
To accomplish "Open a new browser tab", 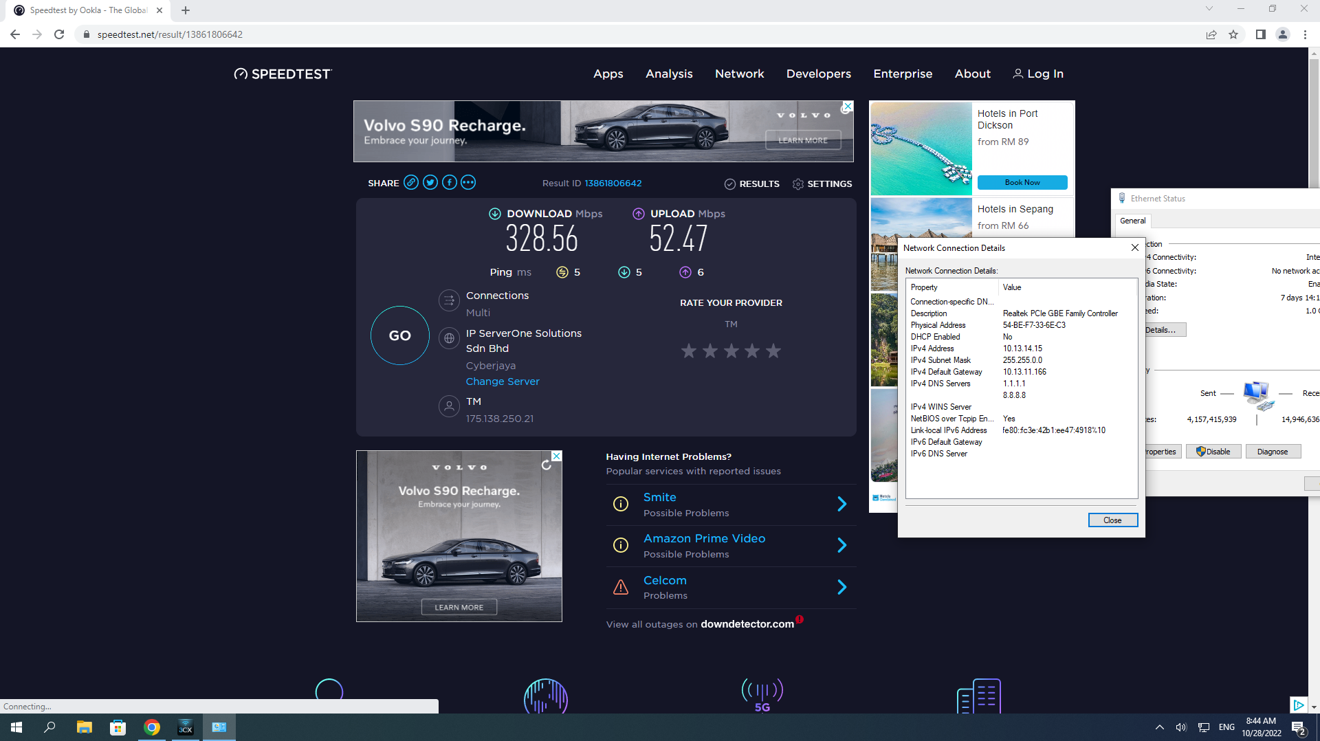I will click(186, 10).
